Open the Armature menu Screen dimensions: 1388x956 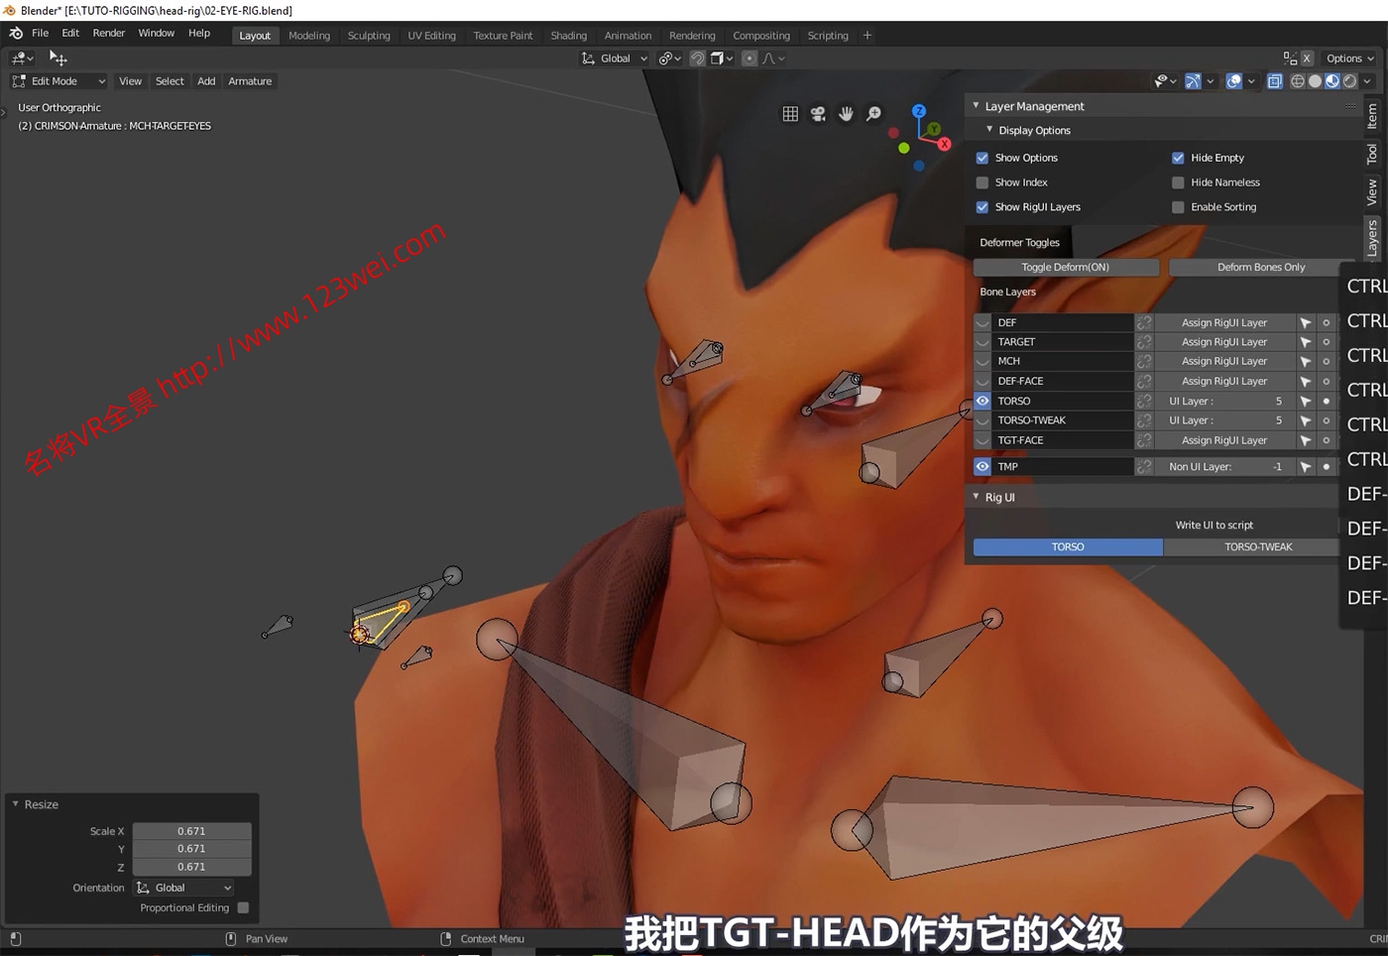(250, 80)
